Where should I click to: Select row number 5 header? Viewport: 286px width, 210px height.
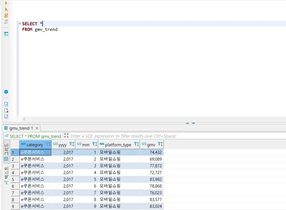tap(15, 179)
